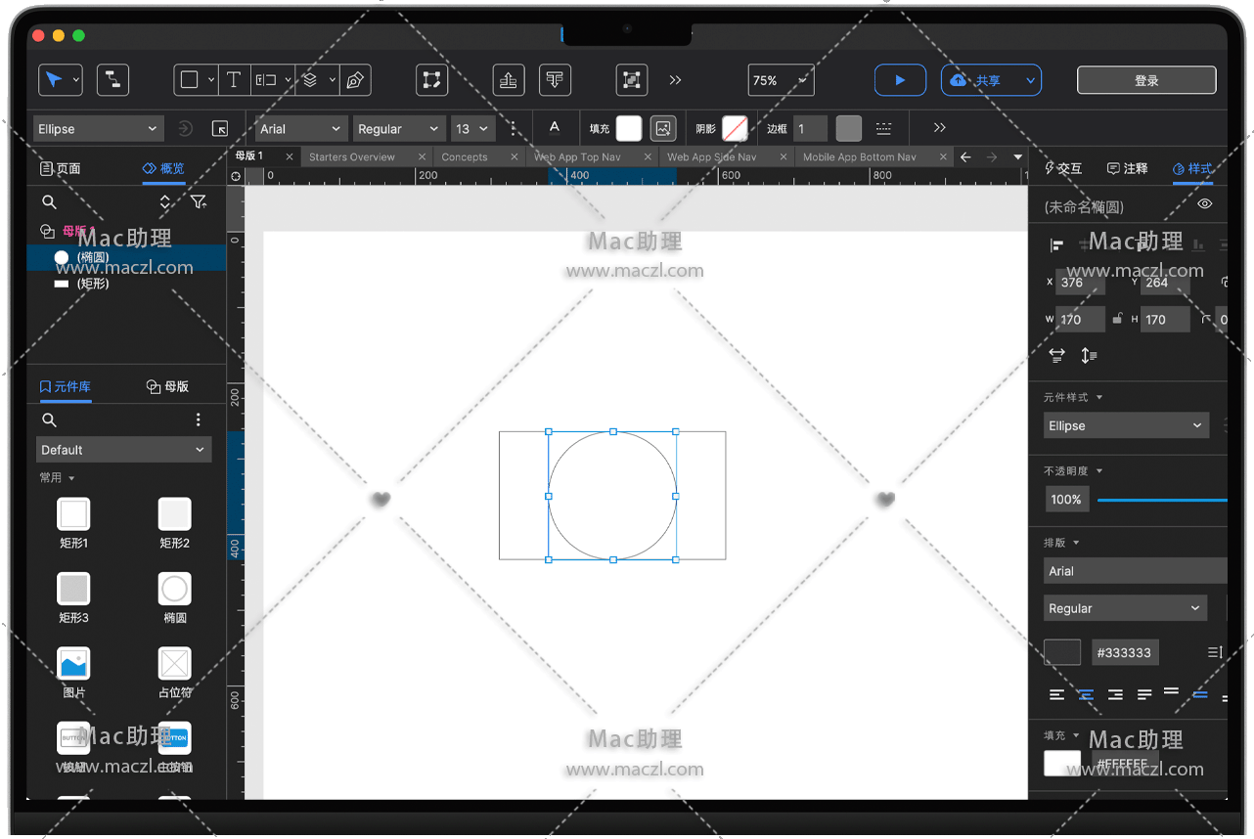Viewport: 1254px width, 839px height.
Task: Open the shadow color swatch
Action: [735, 128]
